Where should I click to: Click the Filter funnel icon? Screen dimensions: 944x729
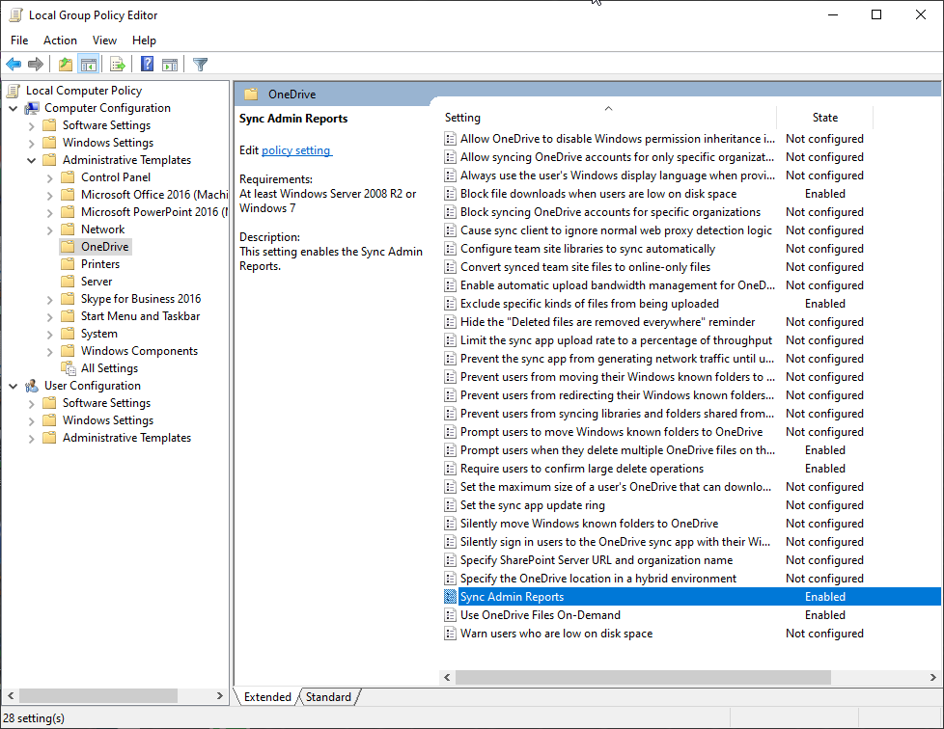coord(200,65)
